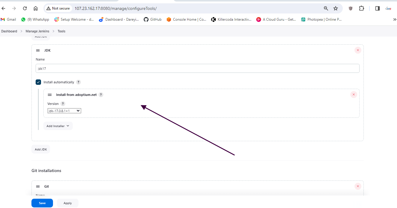Click the JDK Name input field
This screenshot has height=208, width=397.
click(197, 68)
